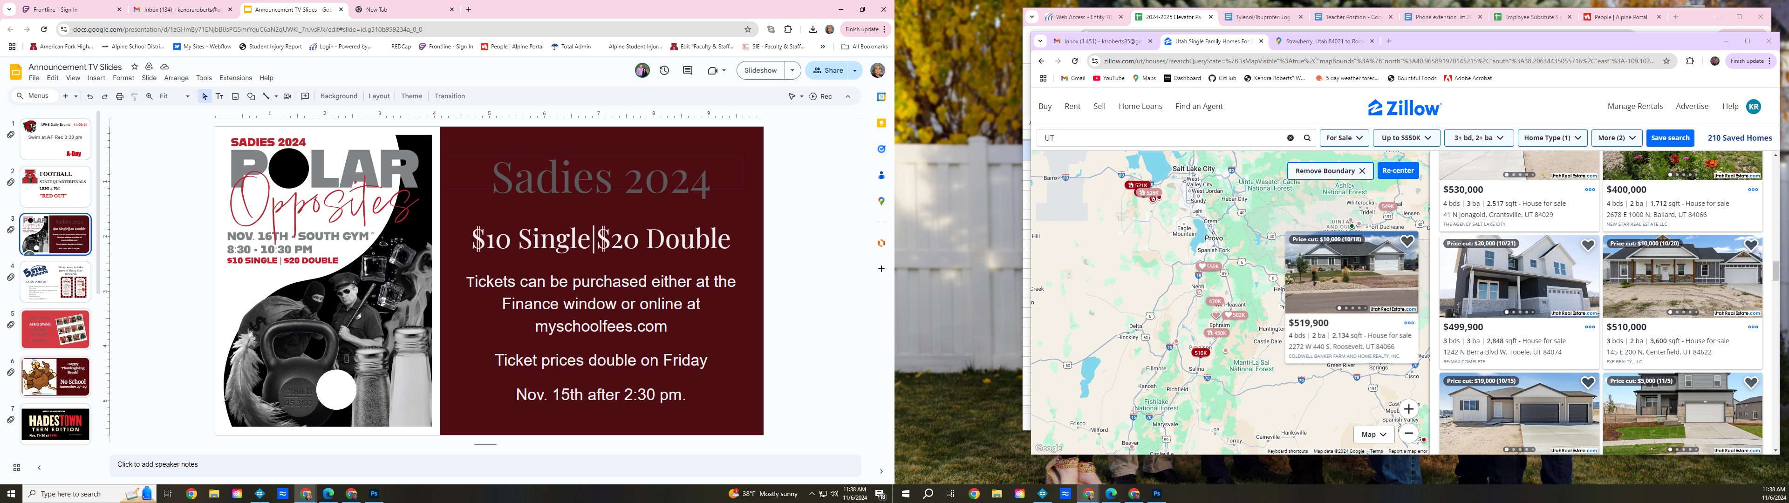This screenshot has height=503, width=1789.
Task: Open three-dot menu on $530,000 listing
Action: 1590,190
